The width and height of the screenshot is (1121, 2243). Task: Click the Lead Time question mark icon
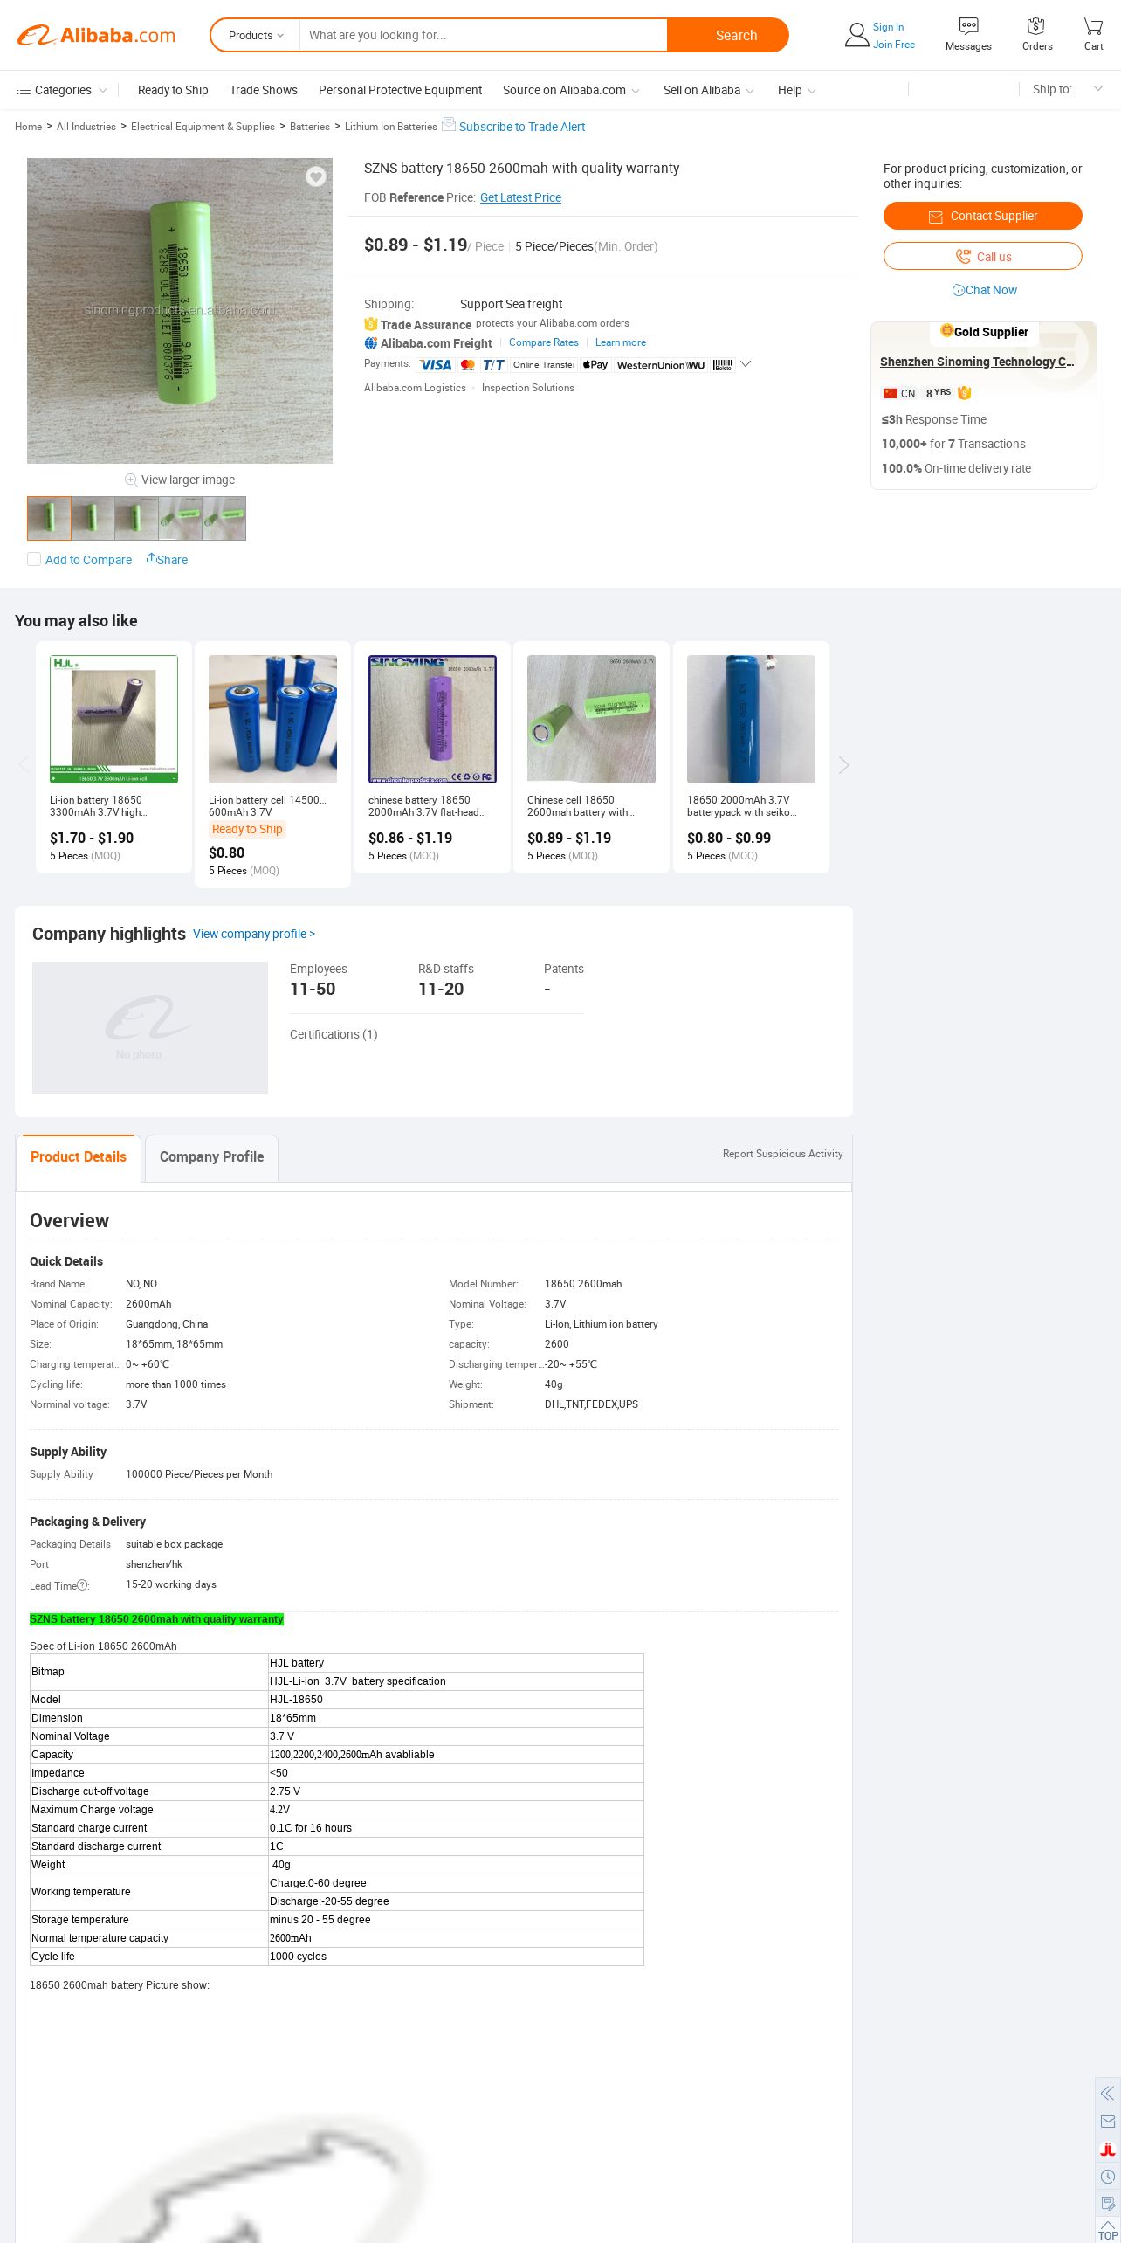coord(82,1585)
